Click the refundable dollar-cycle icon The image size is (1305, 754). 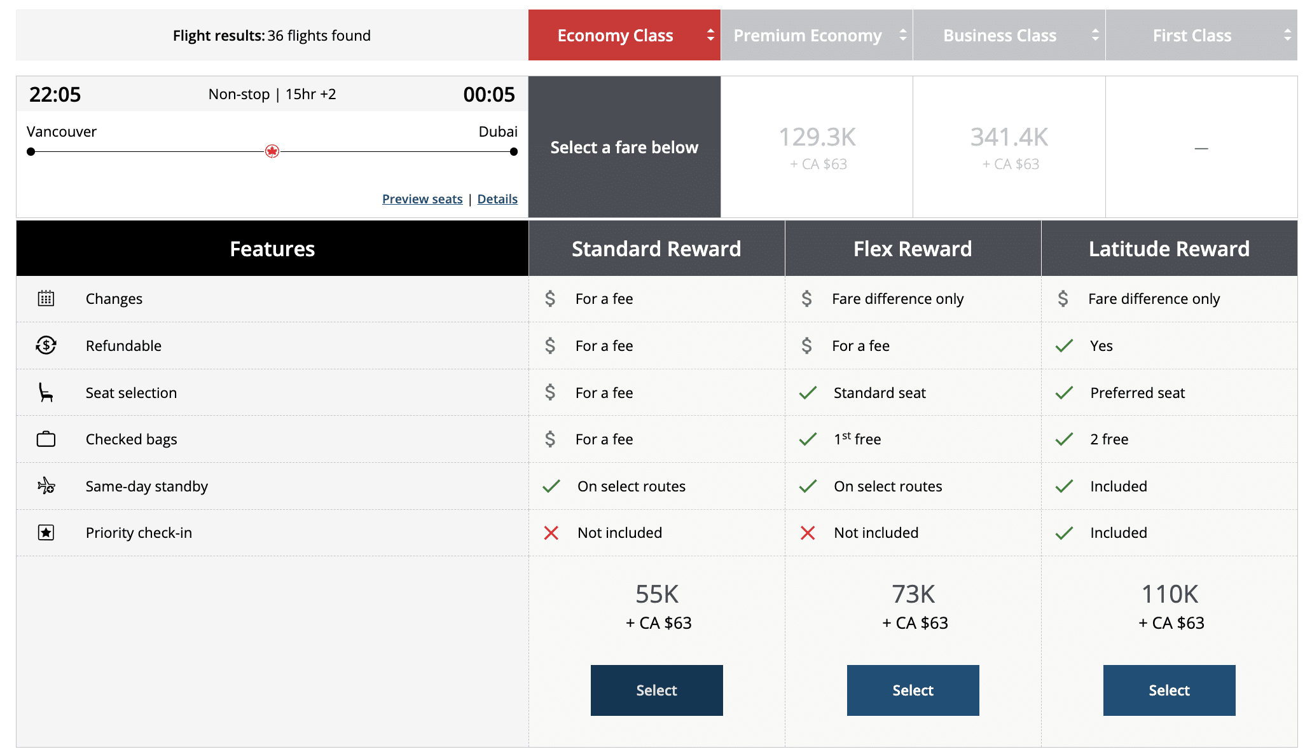click(46, 345)
